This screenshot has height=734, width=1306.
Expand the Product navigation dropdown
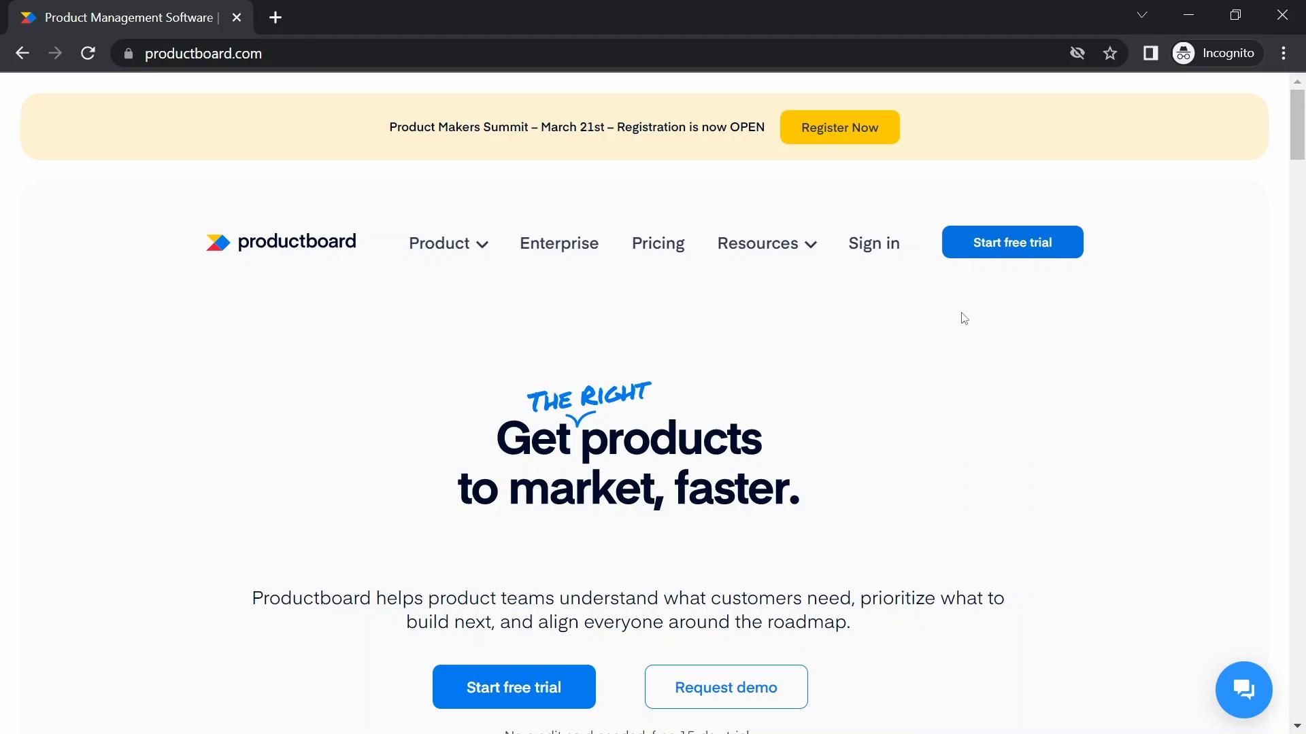point(448,243)
